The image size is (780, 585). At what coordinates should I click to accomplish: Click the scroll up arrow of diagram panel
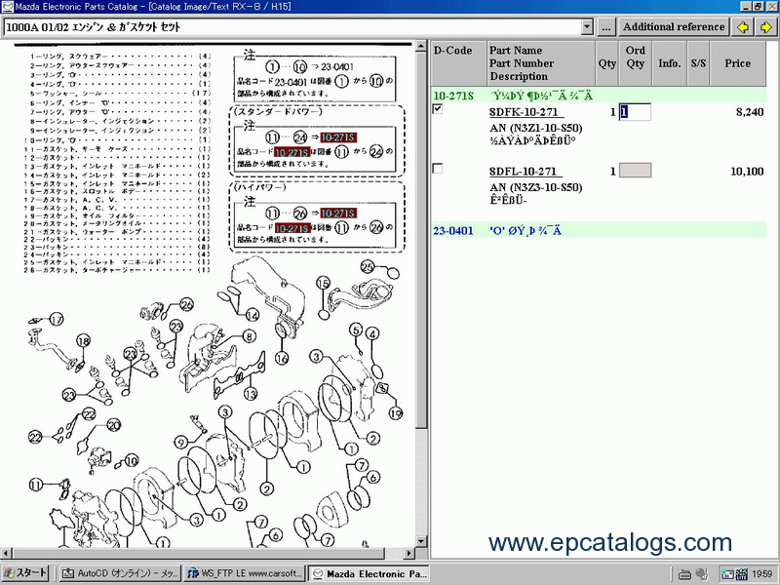coord(421,46)
